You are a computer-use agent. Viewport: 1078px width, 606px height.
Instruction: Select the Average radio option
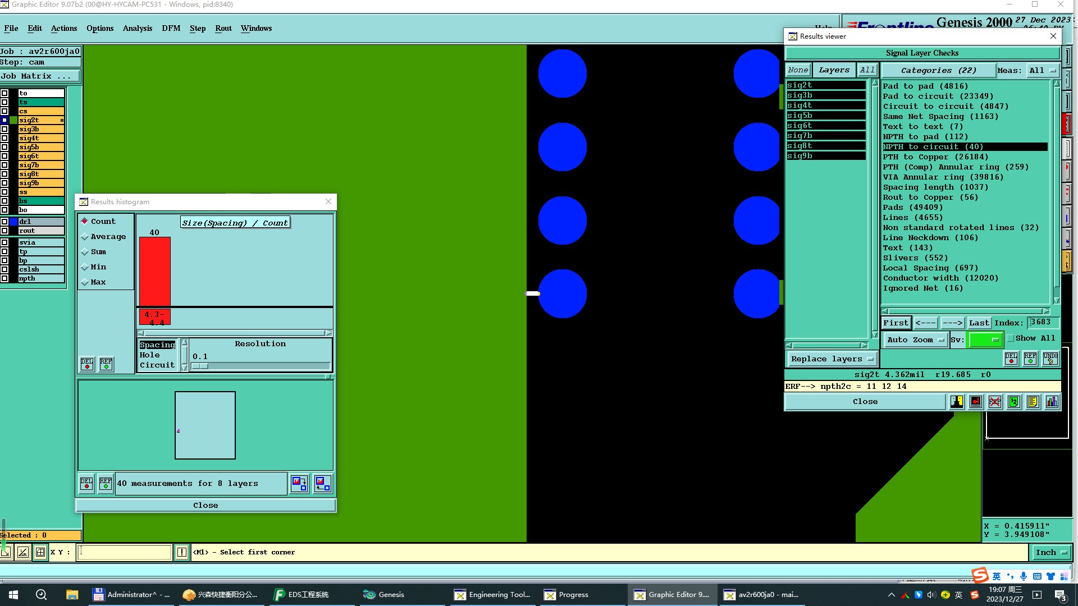coord(85,237)
